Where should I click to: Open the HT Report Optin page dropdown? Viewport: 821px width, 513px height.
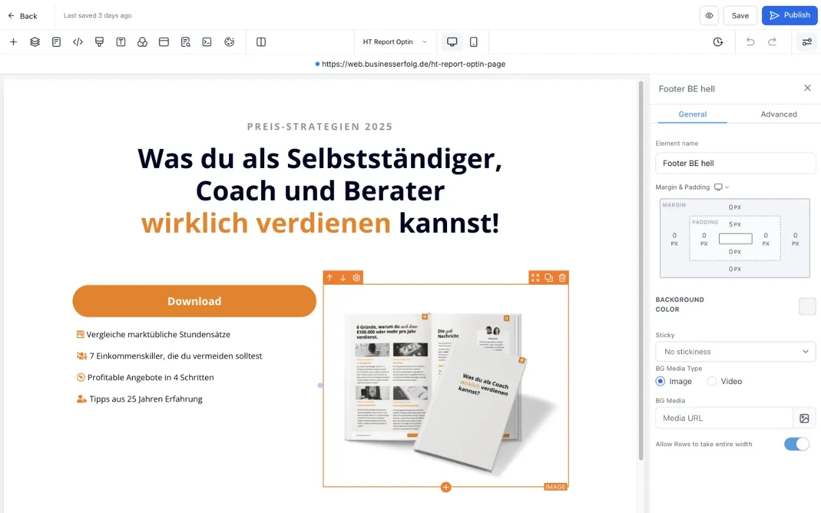(x=394, y=41)
